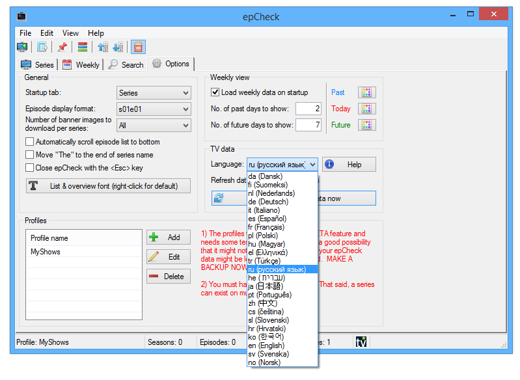Screen dimensions: 520x380
Task: Enable Move "The" to end of series name
Action: (29, 154)
